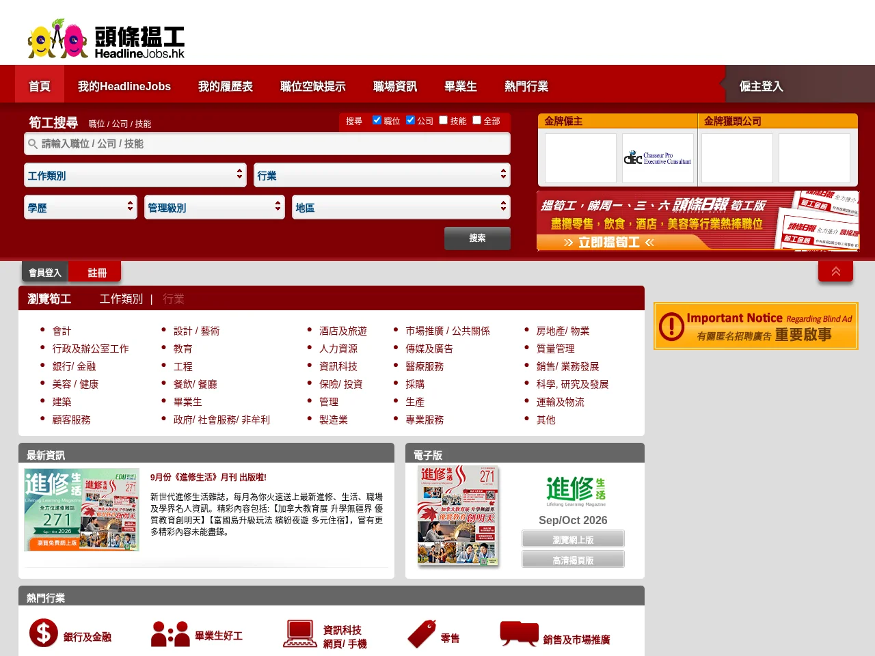Viewport: 875px width, 656px height.
Task: Open the 美容 / 健康 category link
Action: tap(75, 384)
